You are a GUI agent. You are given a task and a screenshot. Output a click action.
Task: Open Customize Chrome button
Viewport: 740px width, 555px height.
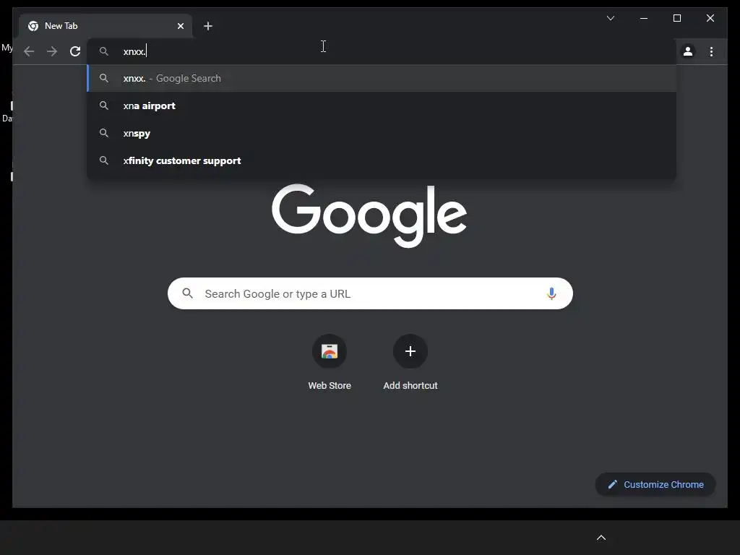coord(655,484)
